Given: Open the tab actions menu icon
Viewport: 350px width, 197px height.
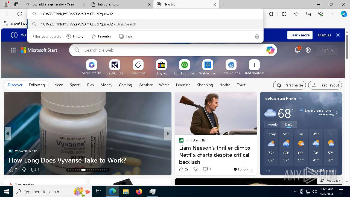Looking at the screenshot, I should pos(16,4).
